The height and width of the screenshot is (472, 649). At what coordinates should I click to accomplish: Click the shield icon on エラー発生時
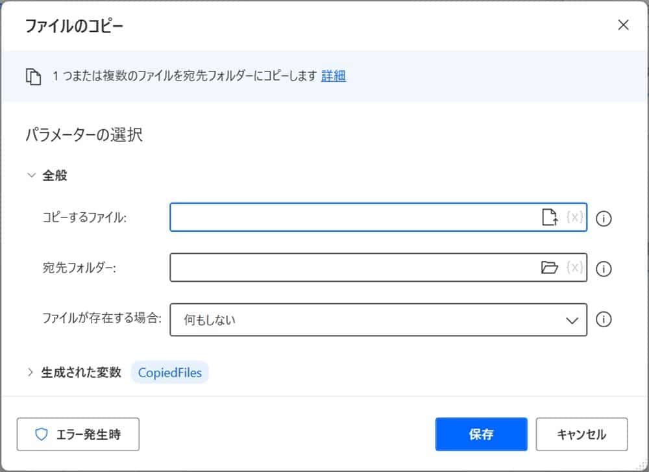coord(40,434)
